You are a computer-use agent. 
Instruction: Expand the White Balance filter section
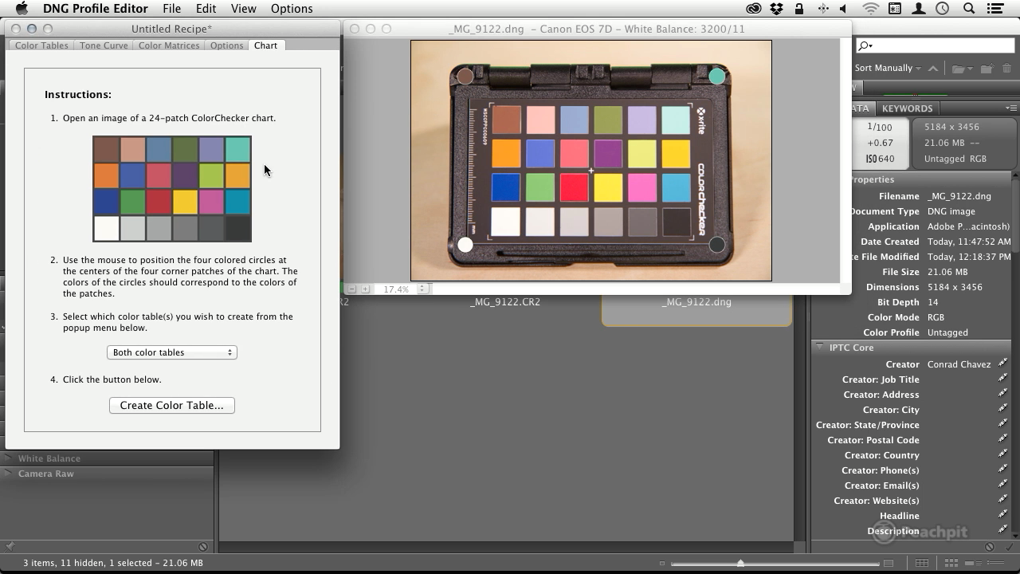[x=9, y=458]
